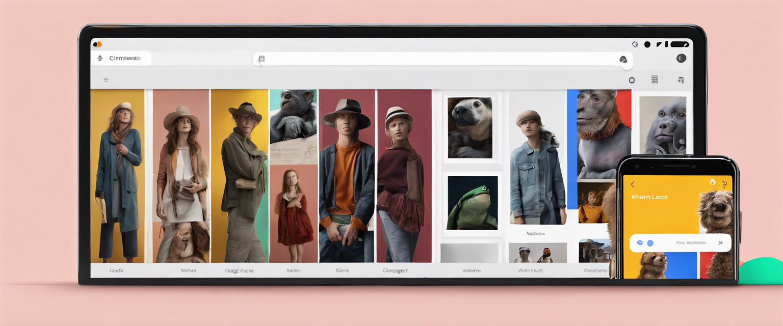Tap the back arrow on the phone screen
Screen dimensions: 783x326
[x=633, y=184]
